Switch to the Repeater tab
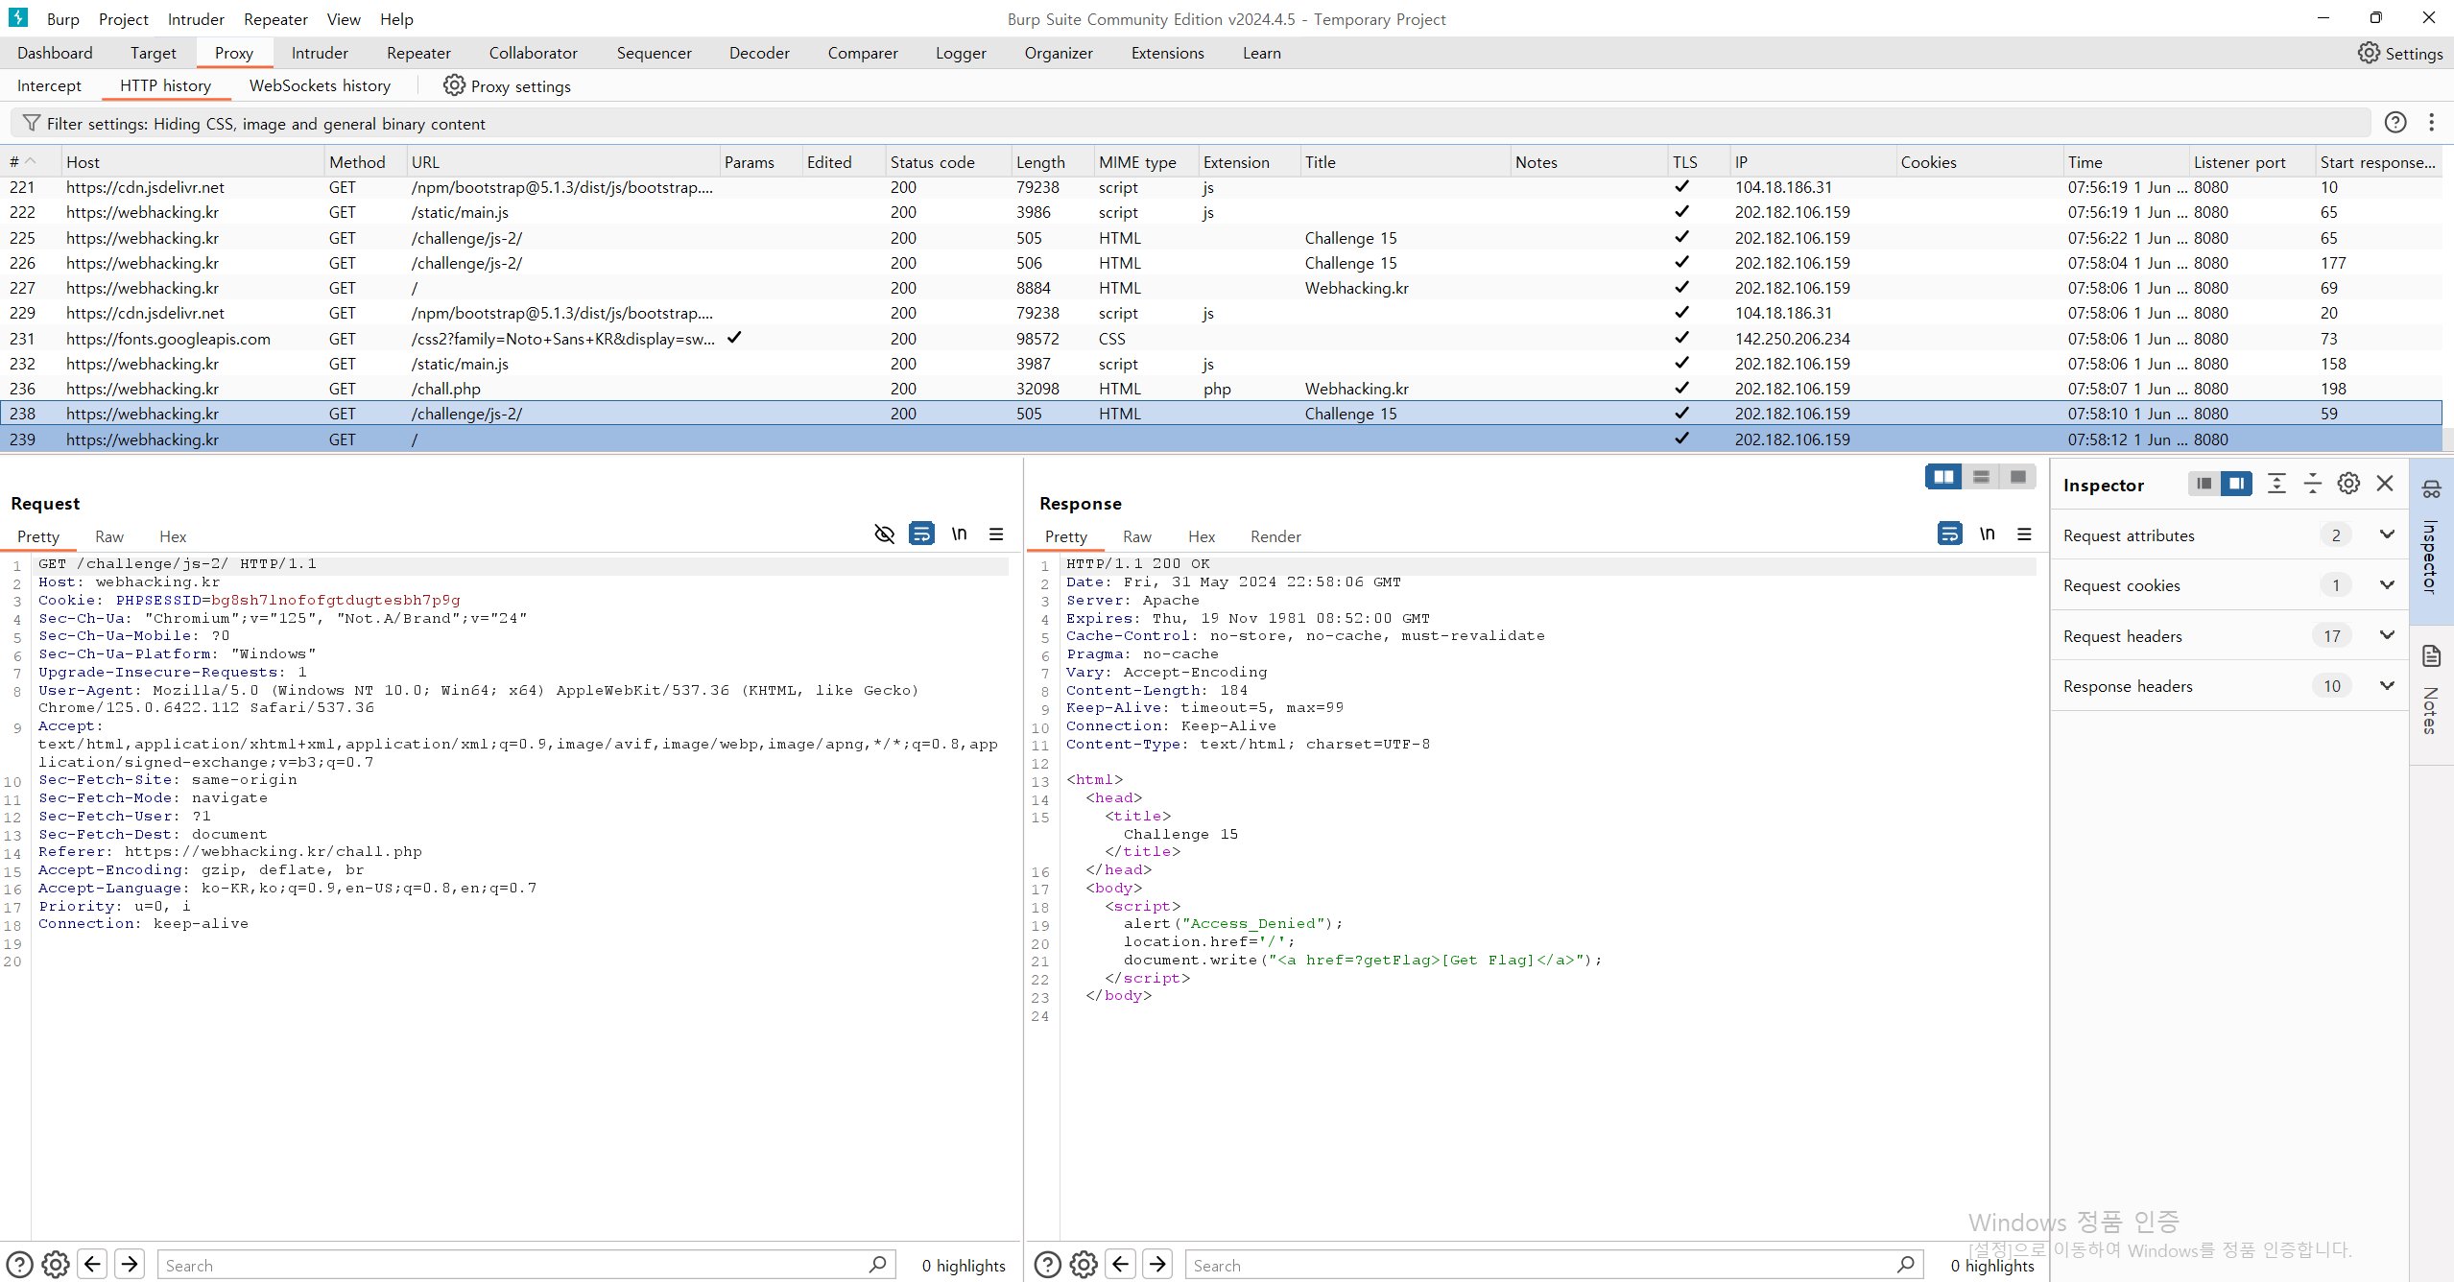This screenshot has width=2454, height=1282. [418, 53]
